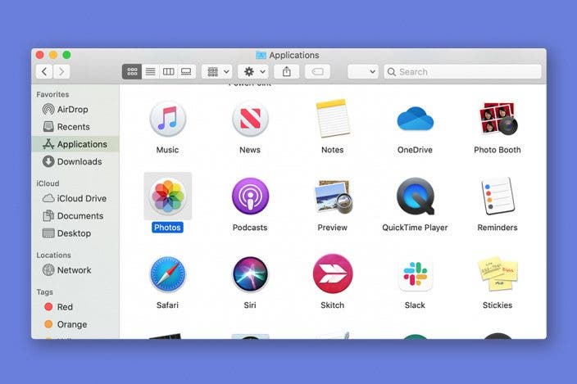The width and height of the screenshot is (577, 384).
Task: Click the Notes app icon
Action: 332,118
